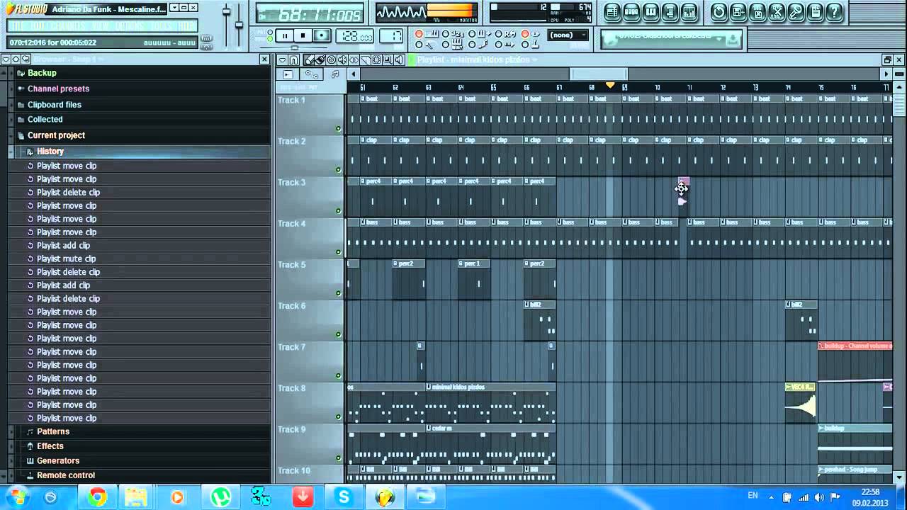Open the step sequencer toolbar icon

[x=631, y=12]
